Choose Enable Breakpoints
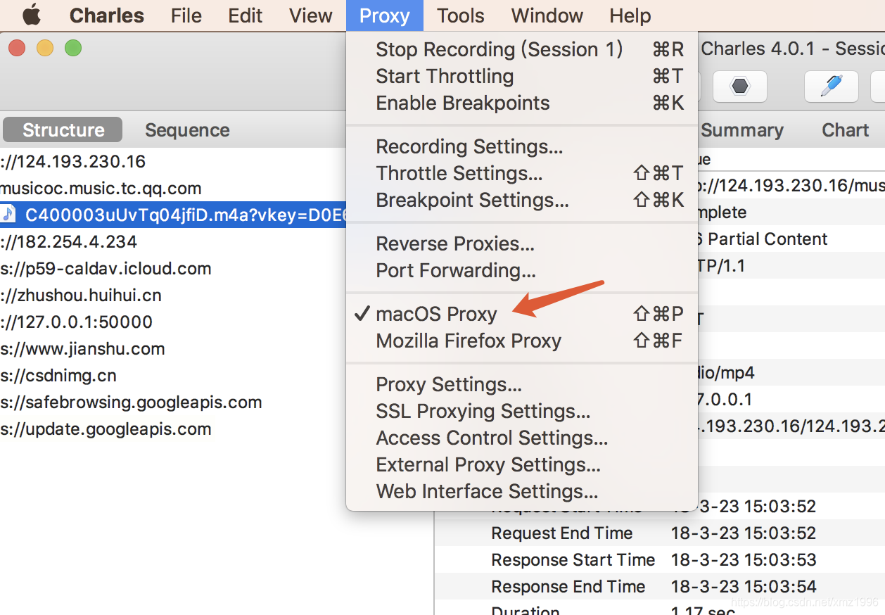Screen dimensions: 885x615 click(522, 103)
